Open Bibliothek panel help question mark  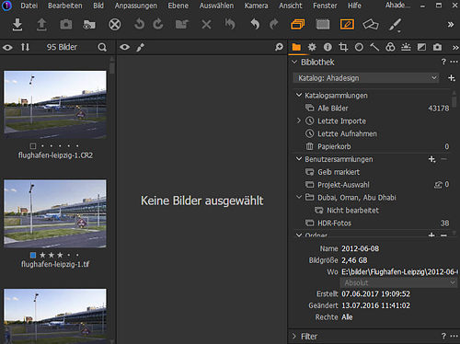(x=443, y=62)
